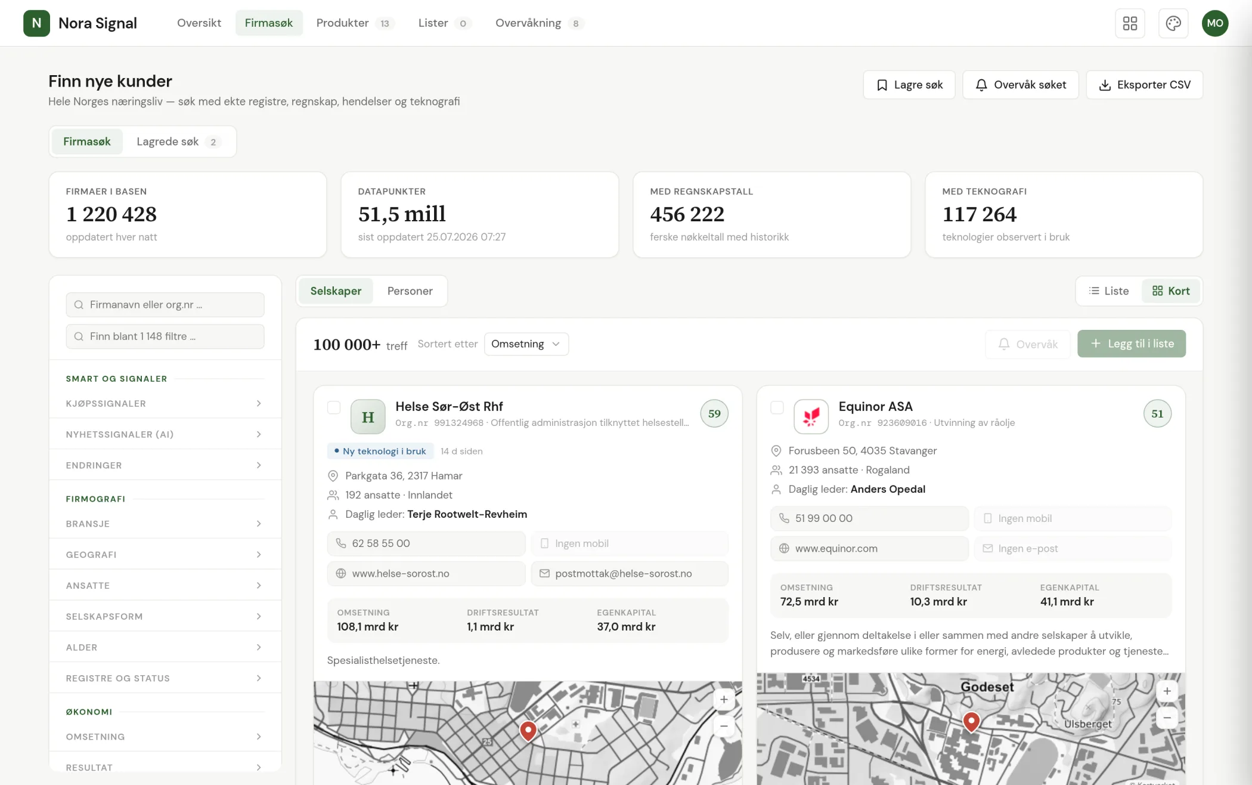Focus the Finn blant 1 148 filtre field
The height and width of the screenshot is (785, 1252).
click(x=165, y=336)
